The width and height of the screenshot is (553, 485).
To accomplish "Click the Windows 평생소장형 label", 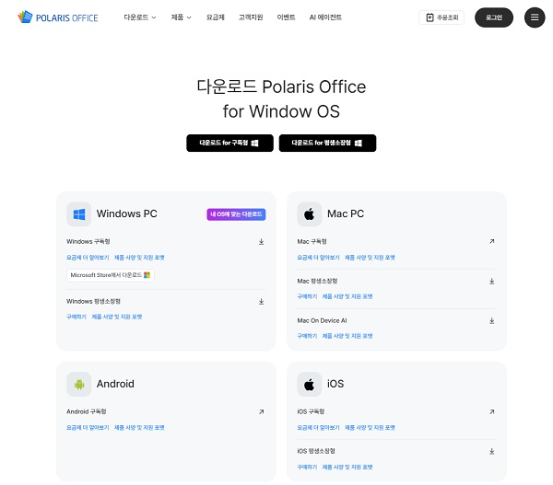I will click(x=93, y=302).
